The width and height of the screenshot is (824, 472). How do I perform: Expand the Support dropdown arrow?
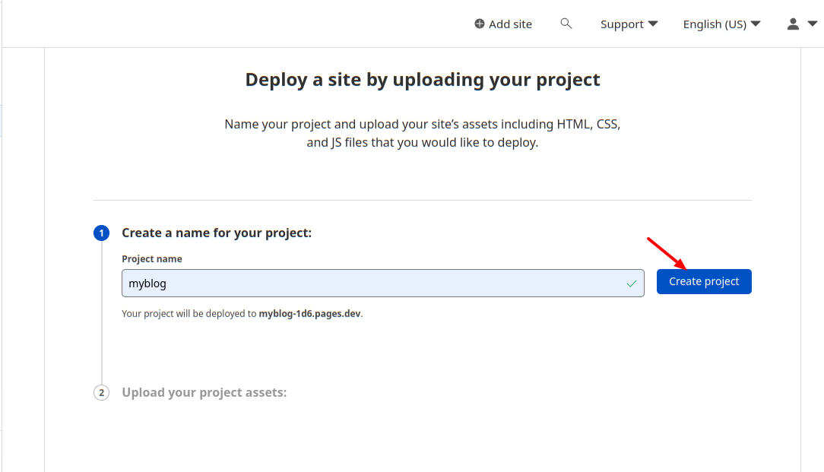(653, 24)
